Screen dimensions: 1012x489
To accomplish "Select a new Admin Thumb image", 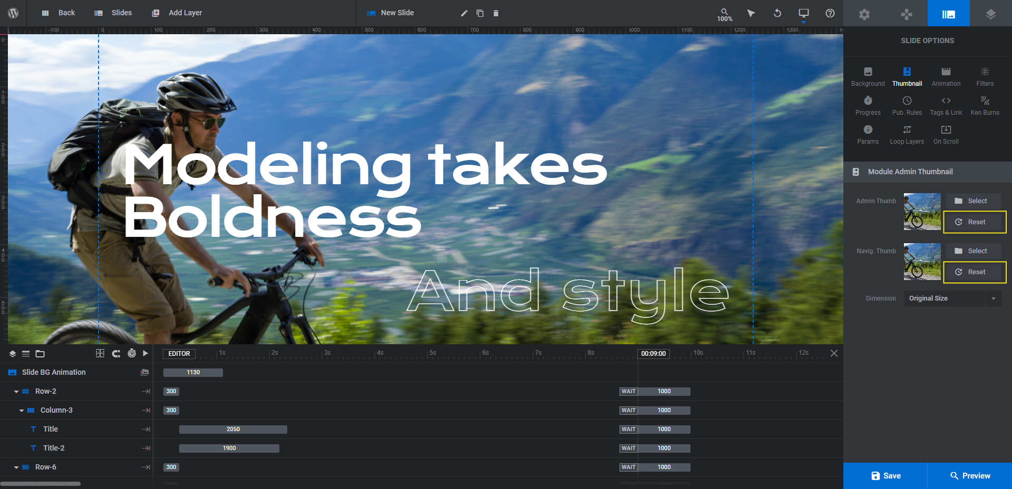I will 974,201.
